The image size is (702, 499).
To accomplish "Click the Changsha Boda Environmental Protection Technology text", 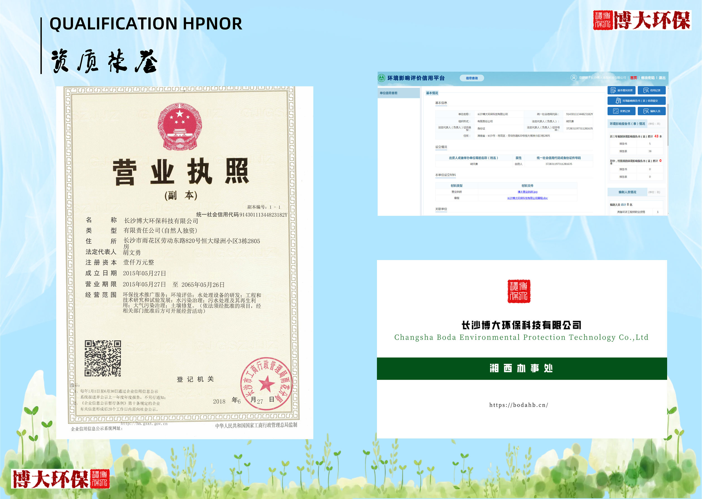I will click(521, 338).
